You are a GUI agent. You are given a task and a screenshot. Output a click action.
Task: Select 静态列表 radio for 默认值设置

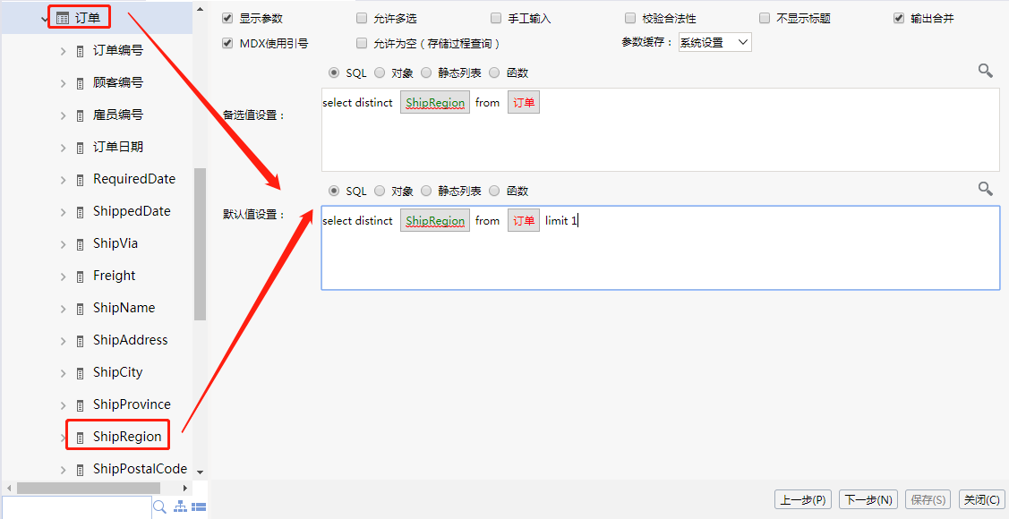pyautogui.click(x=426, y=191)
